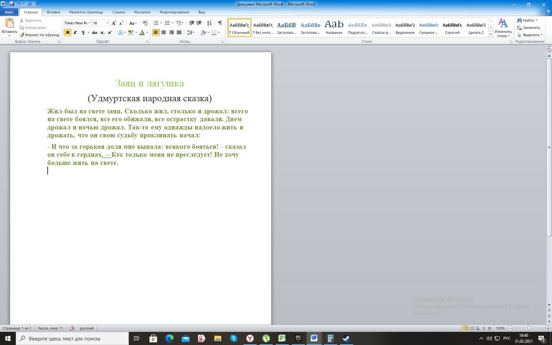Open the Paragraph dialog launcher
The height and width of the screenshot is (345, 552).
pyautogui.click(x=223, y=42)
